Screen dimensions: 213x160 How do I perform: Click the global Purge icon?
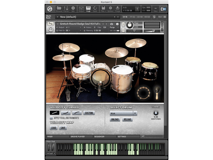(118, 9)
